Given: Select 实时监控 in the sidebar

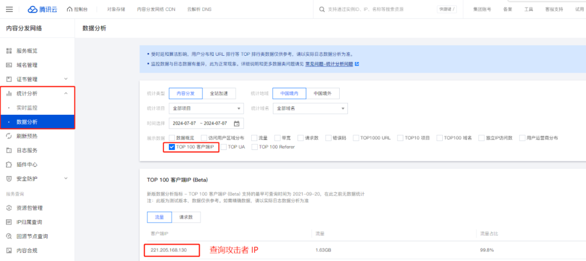Looking at the screenshot, I should (x=27, y=108).
